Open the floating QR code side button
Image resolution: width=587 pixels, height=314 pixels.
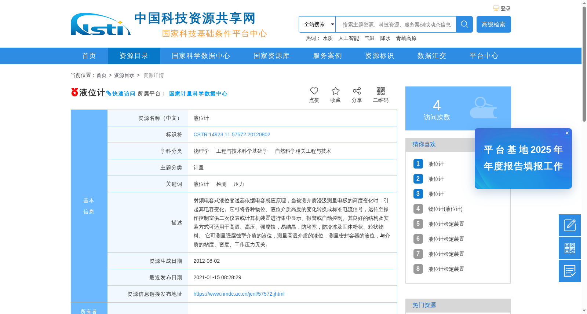570,248
